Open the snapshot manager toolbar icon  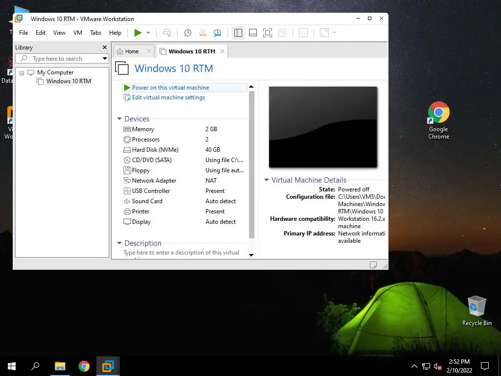(217, 33)
